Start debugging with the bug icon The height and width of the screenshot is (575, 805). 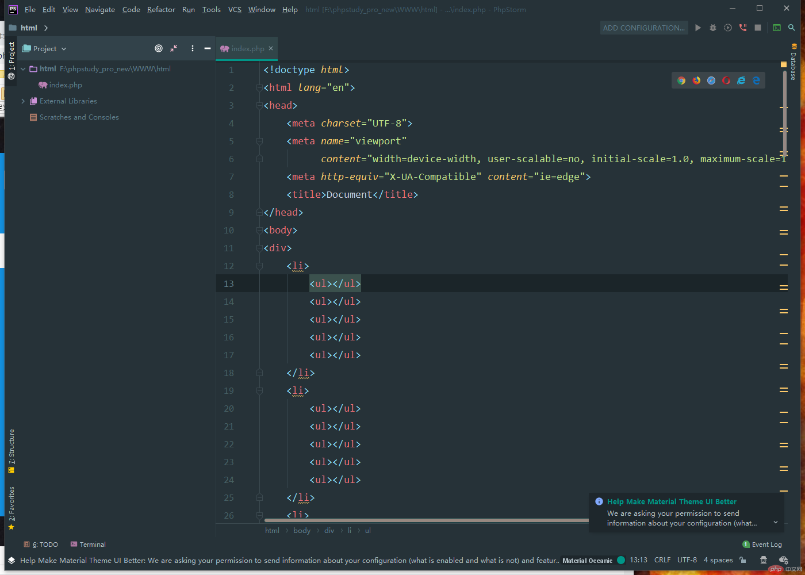713,28
